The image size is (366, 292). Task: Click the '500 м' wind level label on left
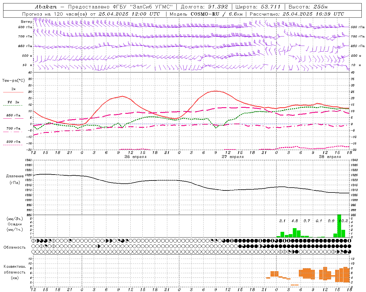pos(27,56)
